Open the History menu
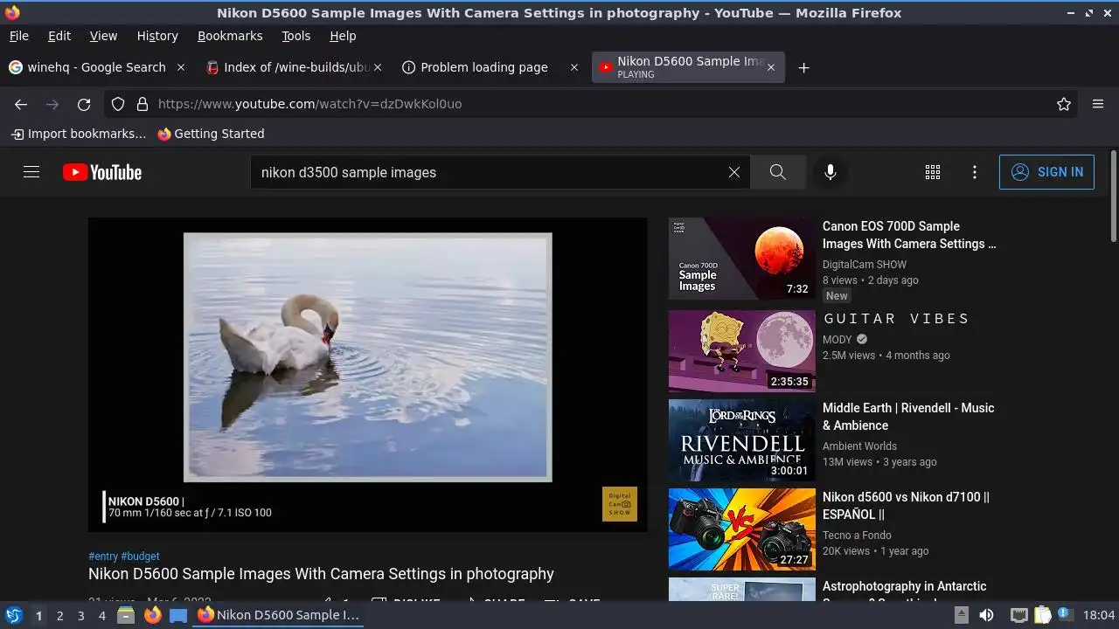 (157, 36)
